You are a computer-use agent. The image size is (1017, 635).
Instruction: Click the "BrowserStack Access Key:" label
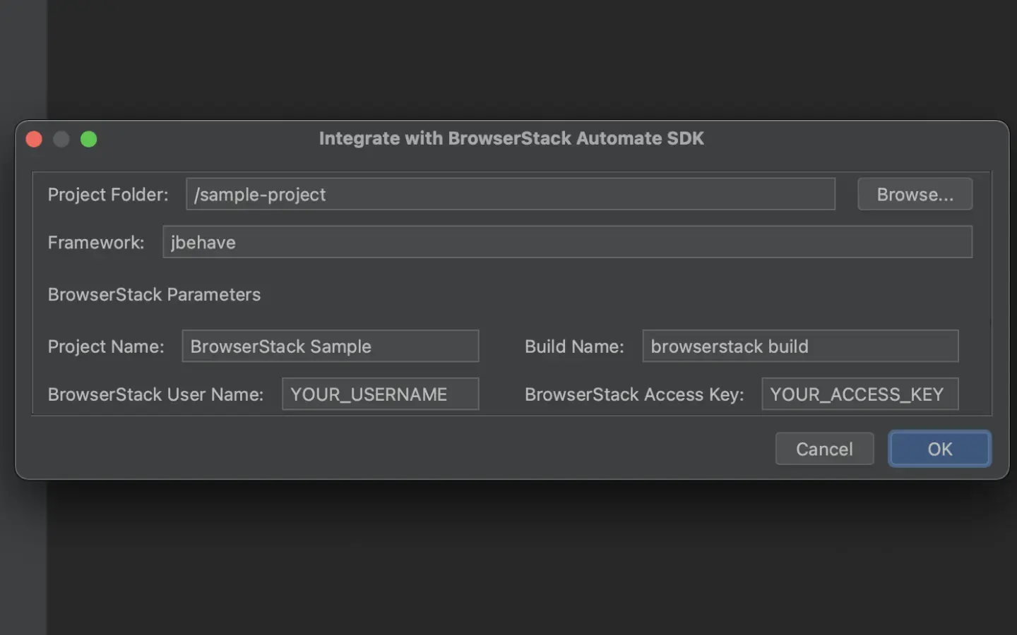634,394
